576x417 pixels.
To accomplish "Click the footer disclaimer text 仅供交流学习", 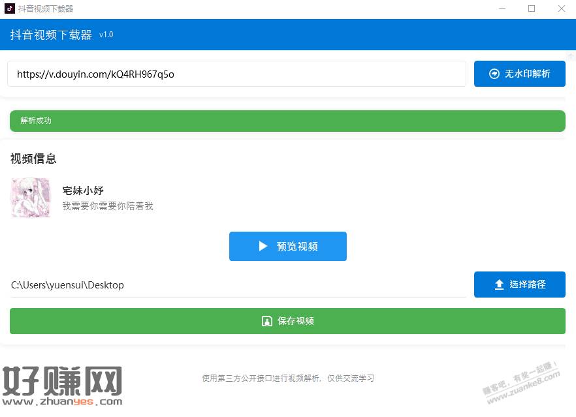I will (351, 378).
